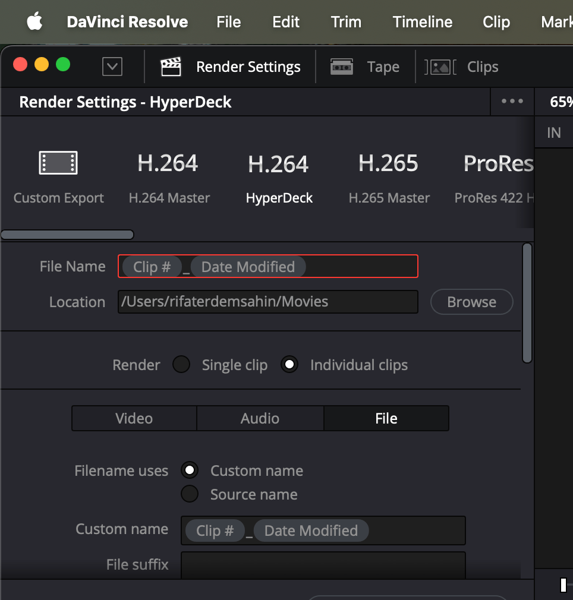Screen dimensions: 573x600
Task: Select Clip # tag in Custom name
Action: point(215,530)
